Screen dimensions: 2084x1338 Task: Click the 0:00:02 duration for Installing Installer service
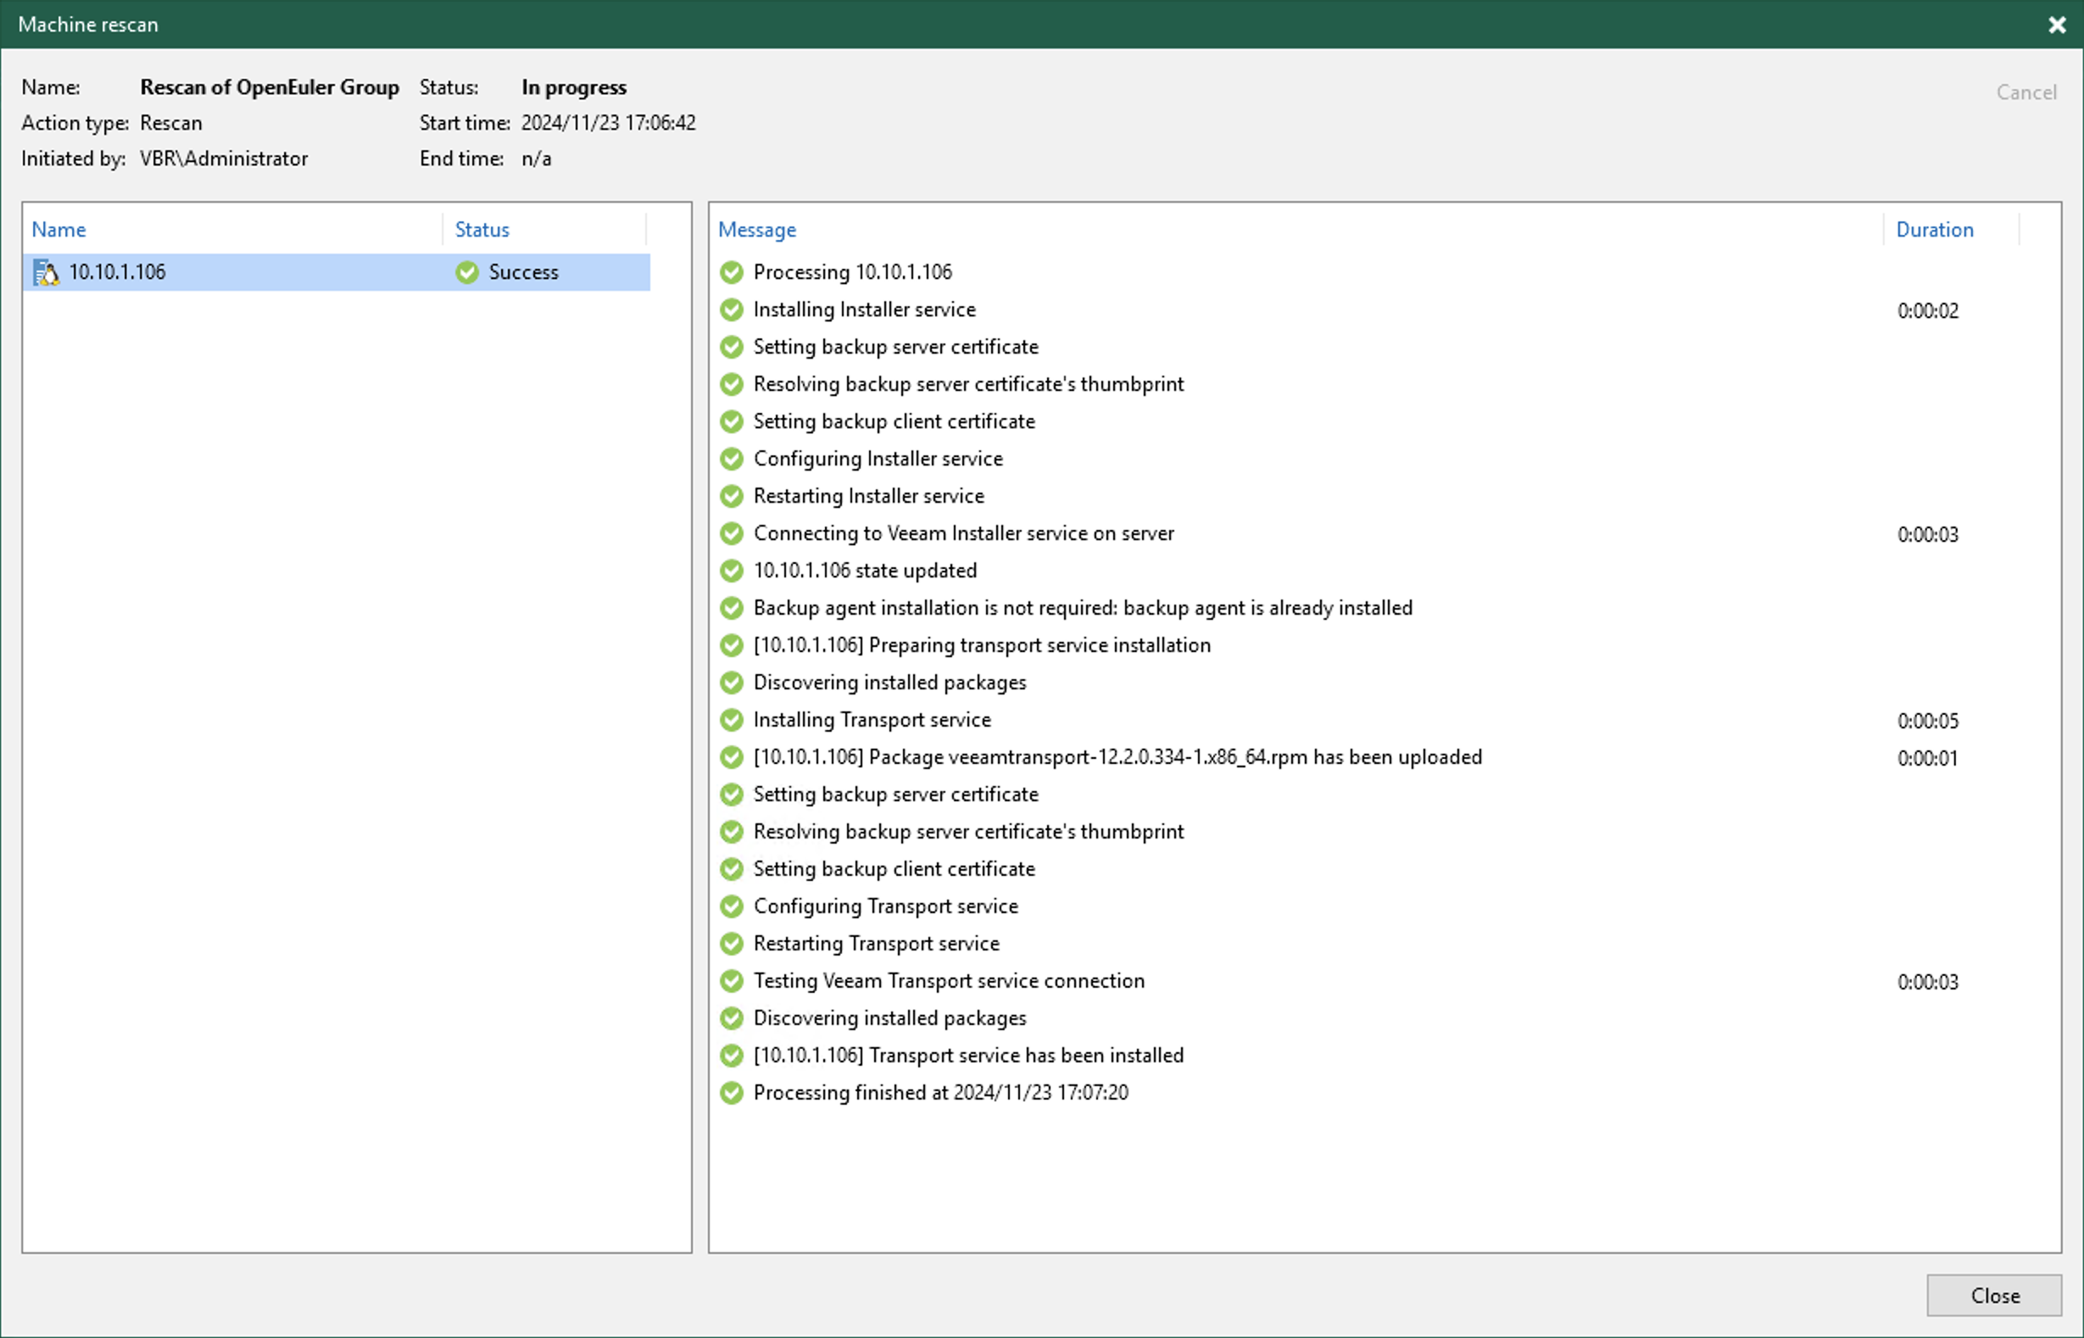pos(1928,311)
